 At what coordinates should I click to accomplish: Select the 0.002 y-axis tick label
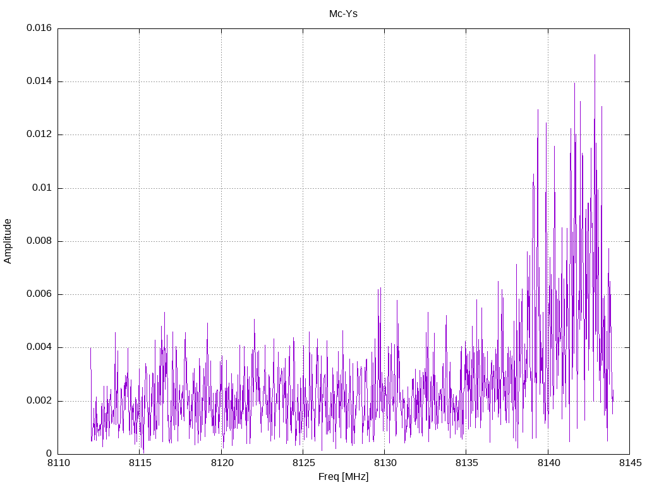[x=39, y=401]
